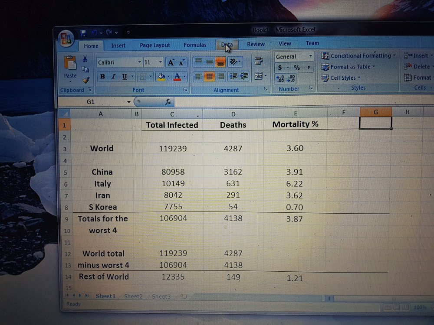This screenshot has height=325, width=434.
Task: Expand the General number format dropdown
Action: (x=310, y=56)
